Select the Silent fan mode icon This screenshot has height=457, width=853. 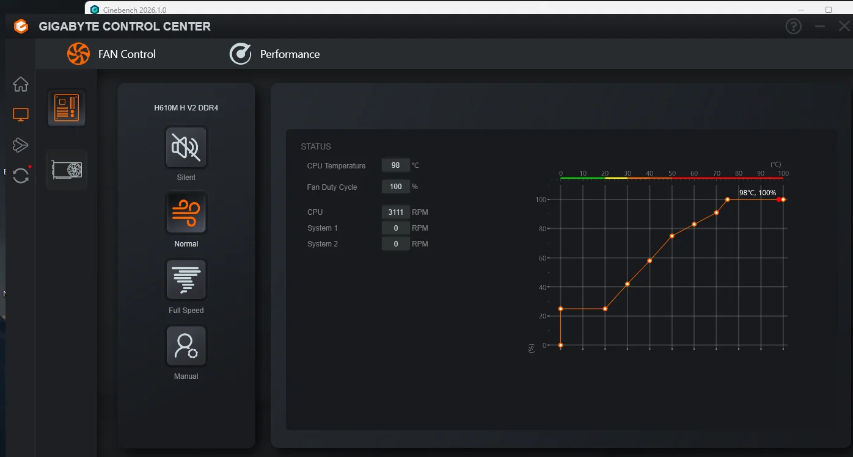(x=186, y=147)
